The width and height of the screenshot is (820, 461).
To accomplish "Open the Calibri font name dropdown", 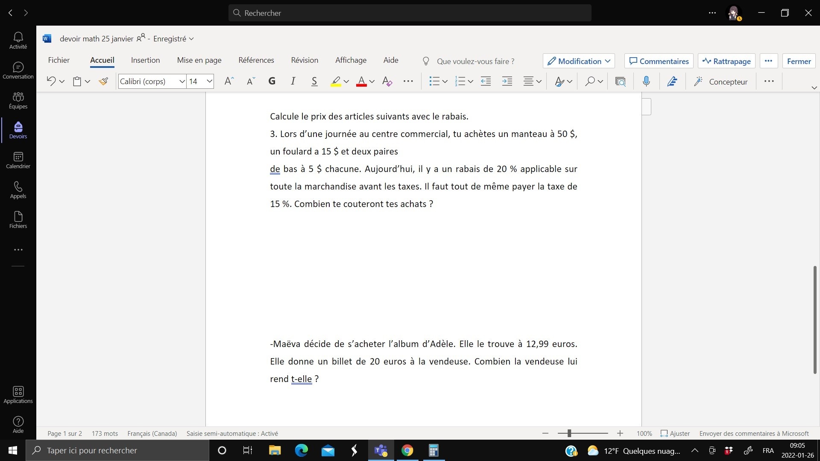I will (x=182, y=81).
